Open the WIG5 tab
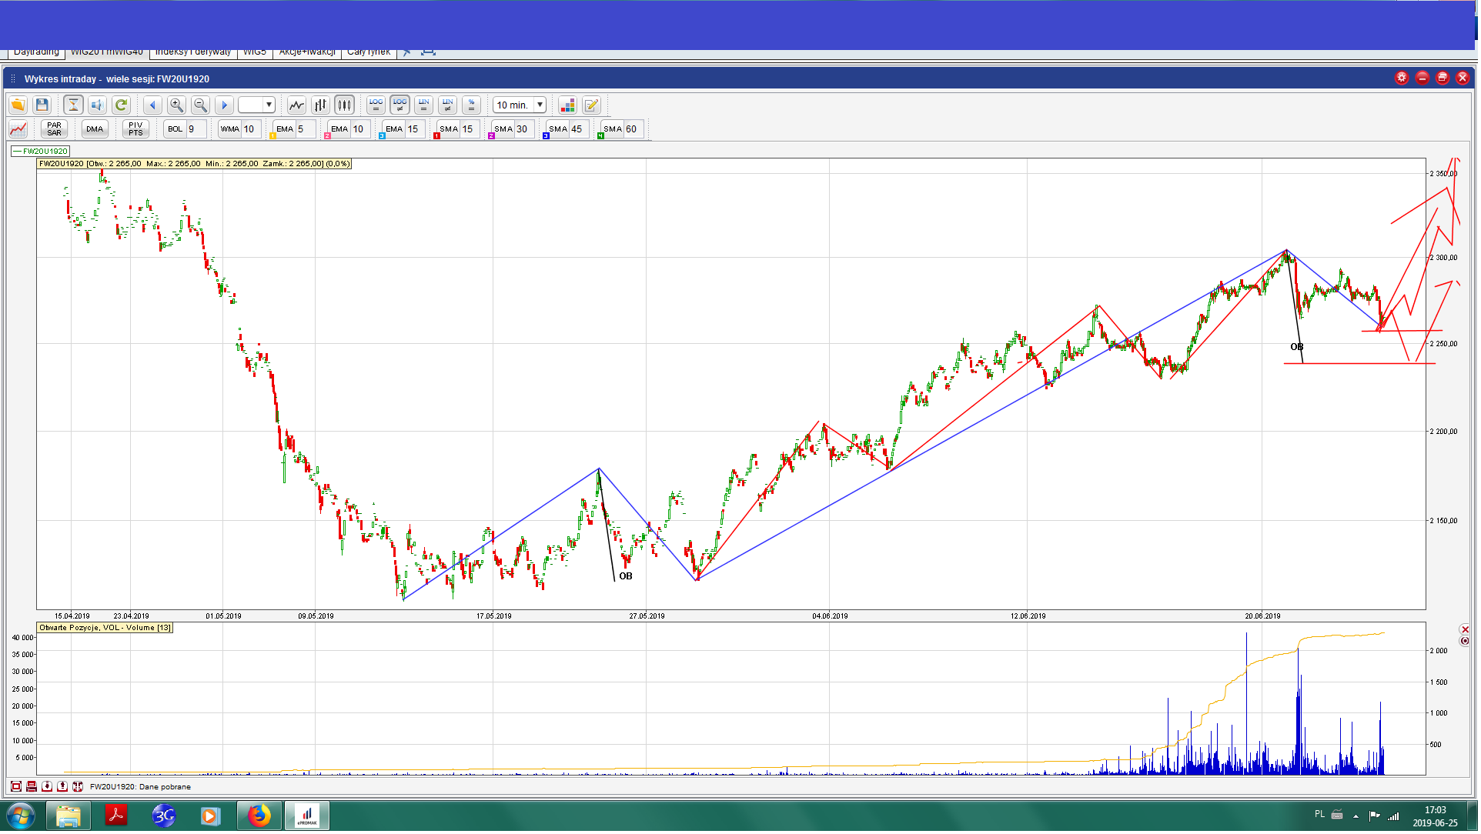 point(254,52)
